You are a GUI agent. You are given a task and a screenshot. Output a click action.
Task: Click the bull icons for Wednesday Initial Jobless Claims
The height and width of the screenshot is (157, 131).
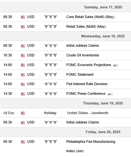tap(51, 45)
